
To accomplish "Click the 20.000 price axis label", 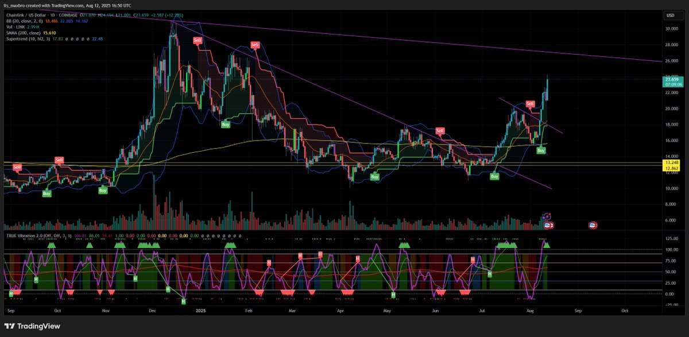I will (x=672, y=109).
